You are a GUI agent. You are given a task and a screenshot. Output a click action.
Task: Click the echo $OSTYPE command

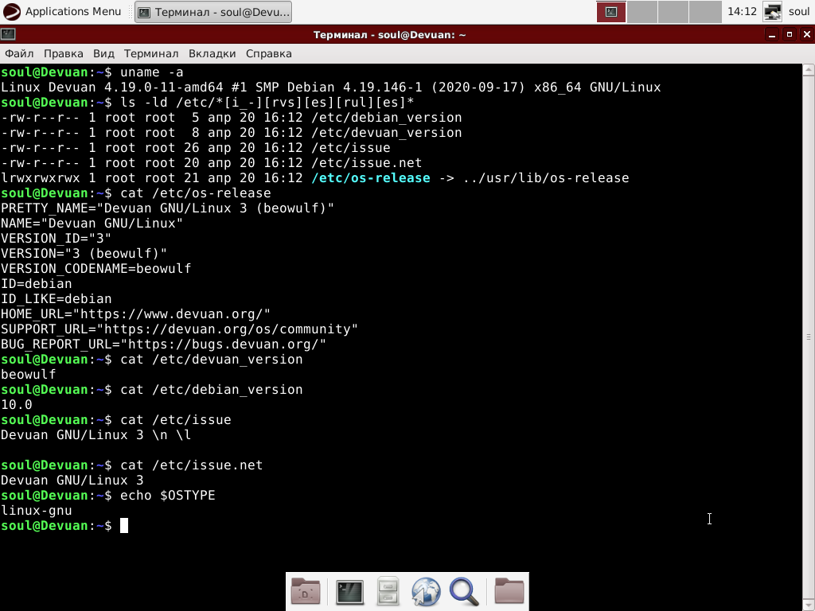pos(167,495)
